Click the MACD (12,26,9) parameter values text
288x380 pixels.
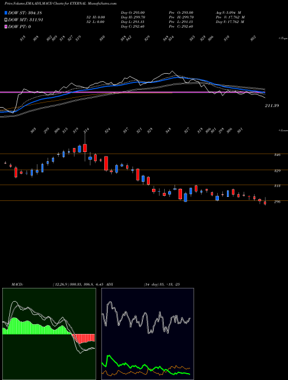[x=79, y=284]
